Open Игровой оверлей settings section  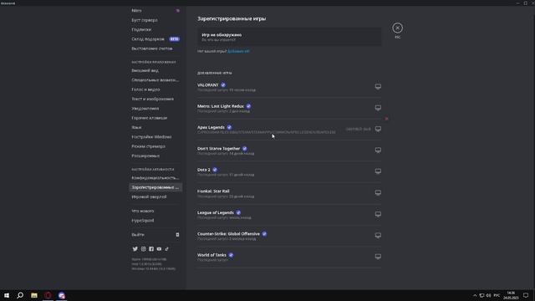(x=155, y=197)
